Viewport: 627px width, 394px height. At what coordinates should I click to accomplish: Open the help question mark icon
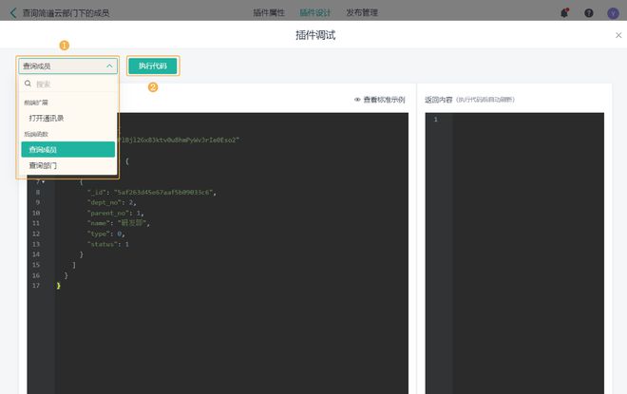[589, 13]
